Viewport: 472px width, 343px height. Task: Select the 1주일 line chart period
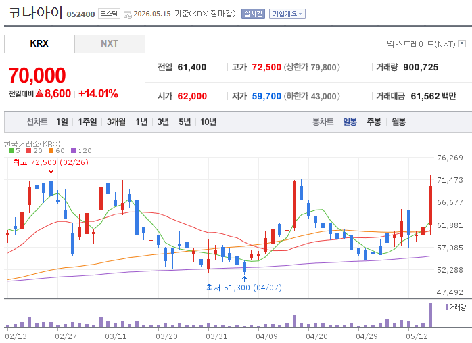pos(87,122)
